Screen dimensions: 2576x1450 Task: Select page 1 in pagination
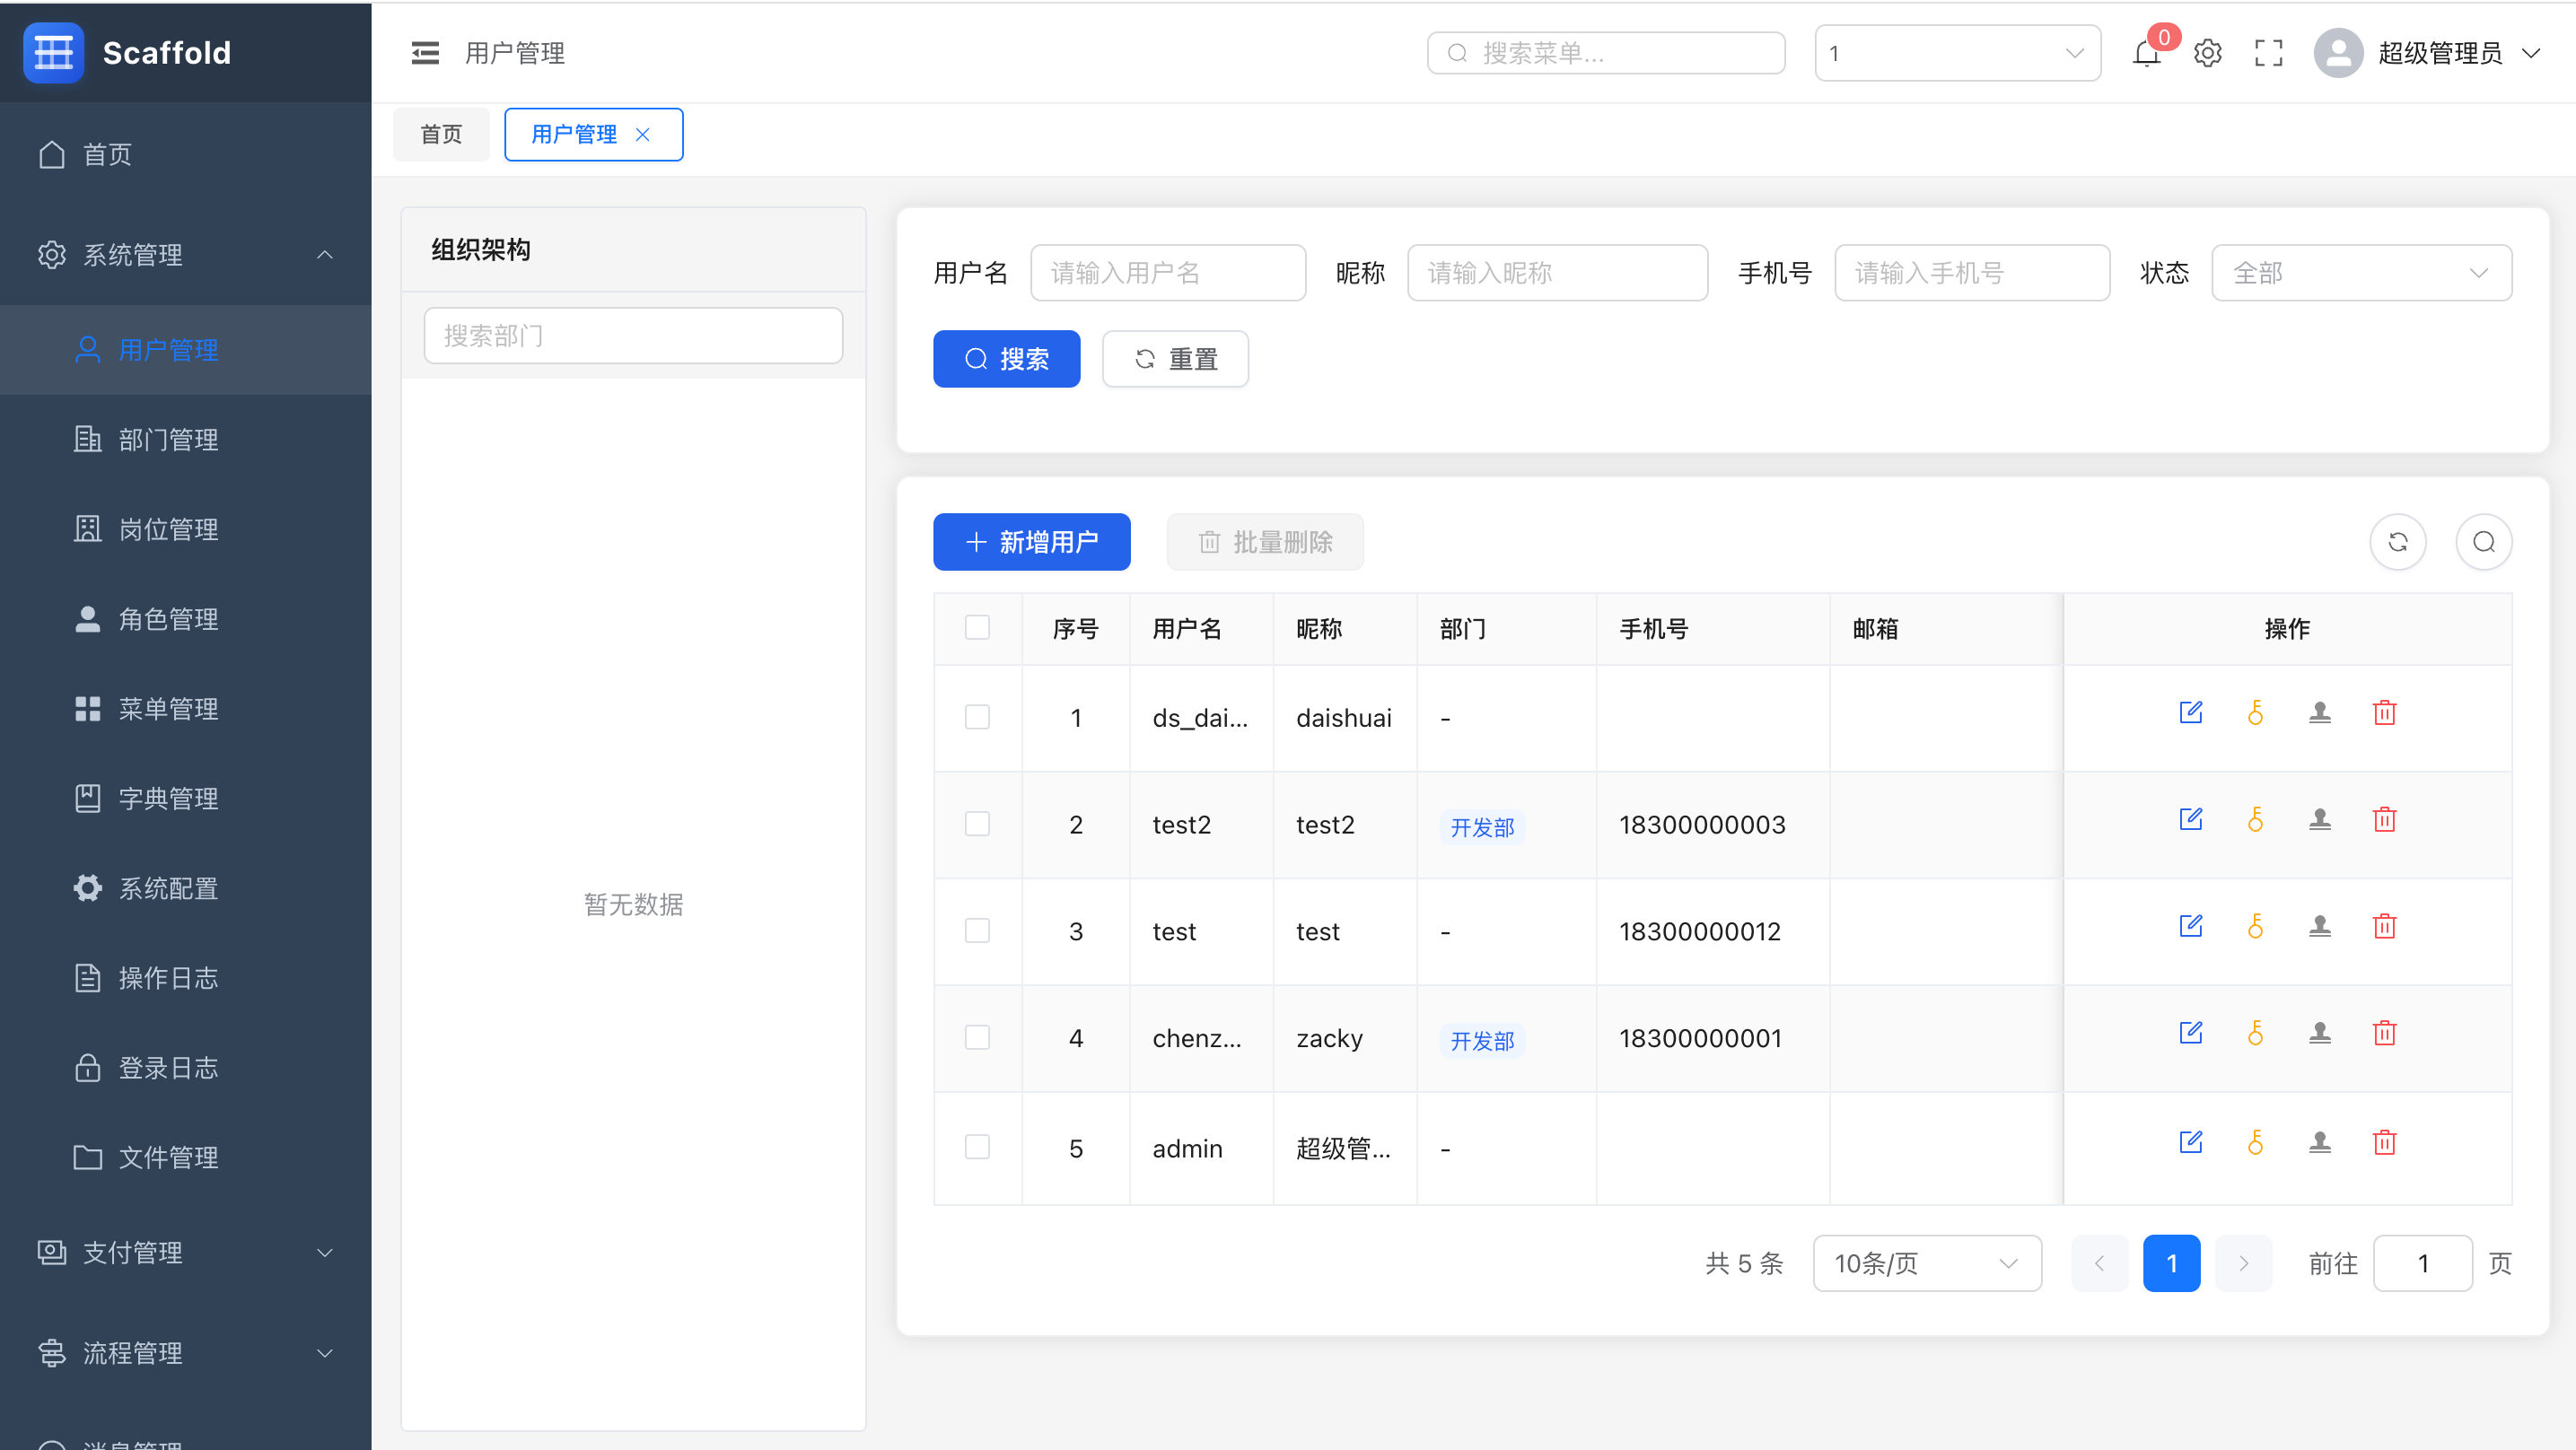pyautogui.click(x=2171, y=1263)
